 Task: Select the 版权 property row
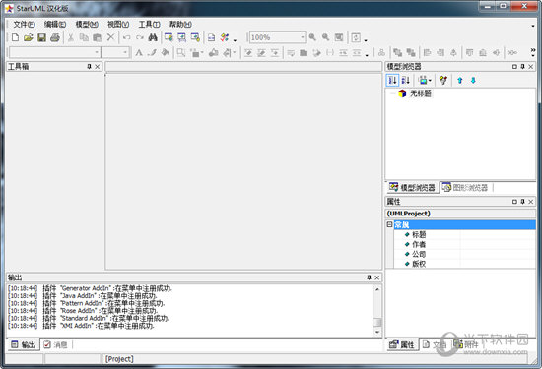tap(465, 264)
